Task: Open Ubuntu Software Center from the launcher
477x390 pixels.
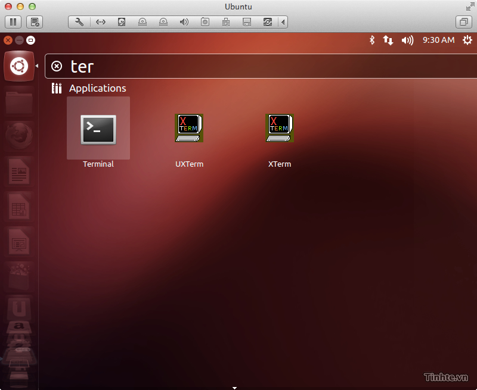Action: click(x=19, y=276)
